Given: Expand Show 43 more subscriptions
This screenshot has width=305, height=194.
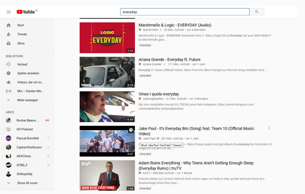Looking at the screenshot, I should coord(27,183).
